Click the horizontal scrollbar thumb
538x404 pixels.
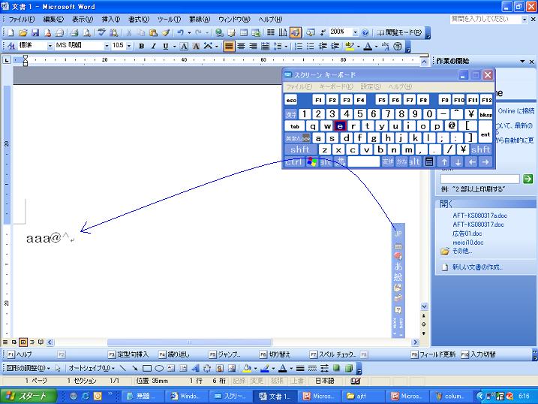coord(189,342)
